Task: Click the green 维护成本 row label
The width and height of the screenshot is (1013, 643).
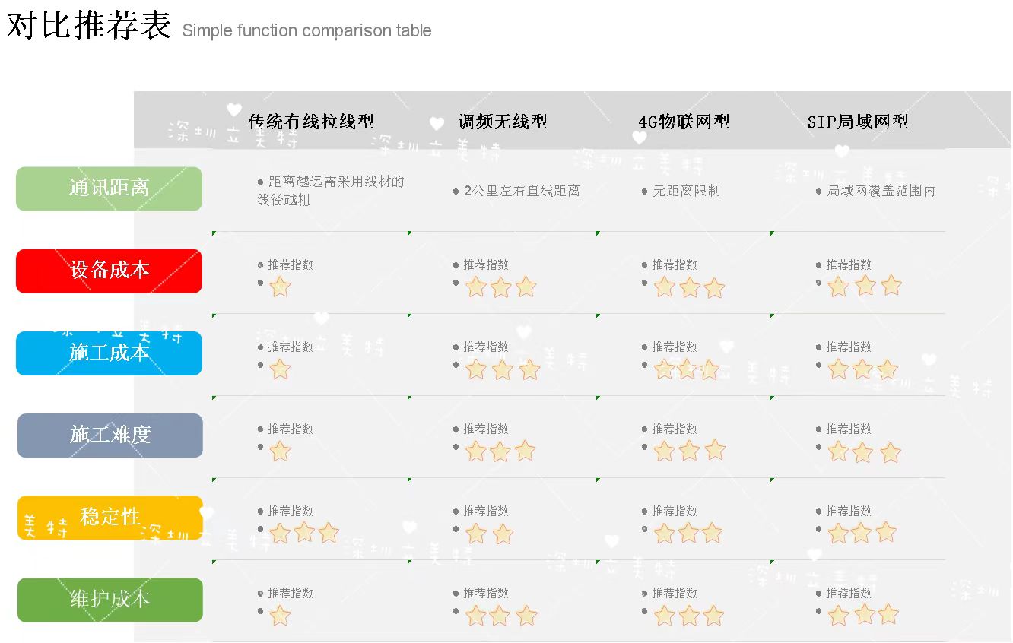Action: click(x=110, y=599)
